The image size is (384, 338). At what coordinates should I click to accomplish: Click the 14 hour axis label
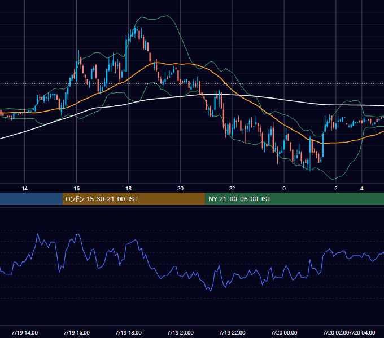(x=25, y=189)
